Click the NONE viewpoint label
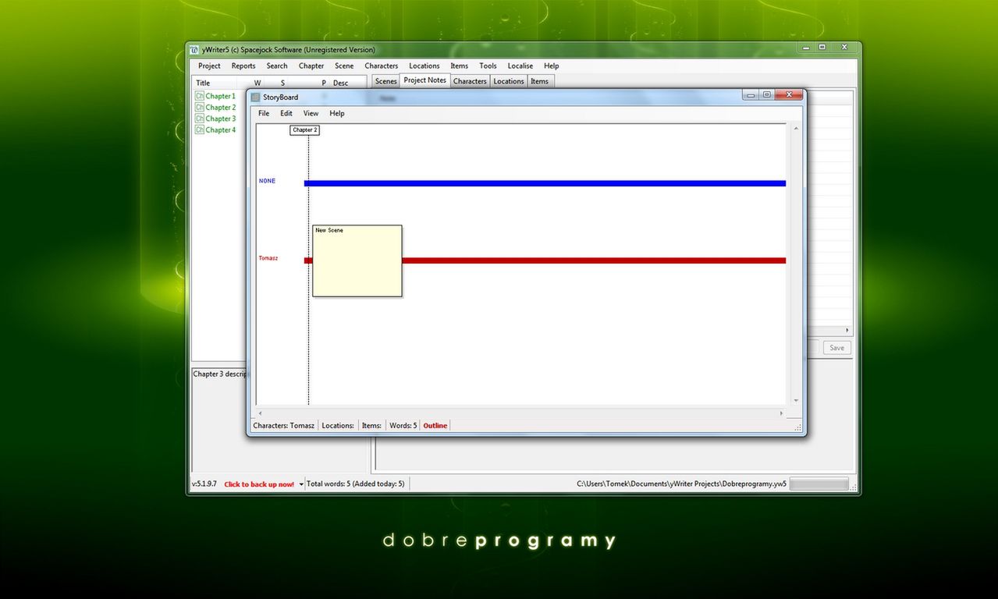This screenshot has height=599, width=998. tap(267, 181)
